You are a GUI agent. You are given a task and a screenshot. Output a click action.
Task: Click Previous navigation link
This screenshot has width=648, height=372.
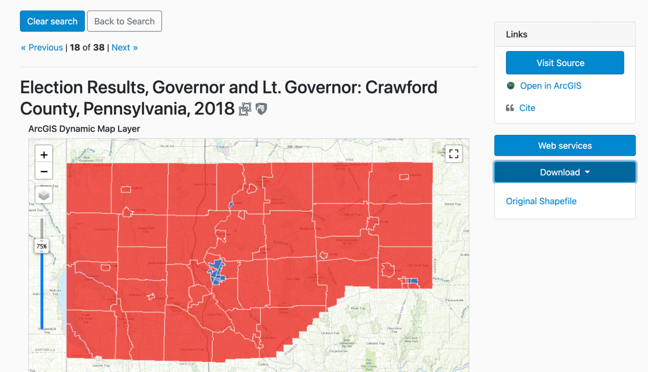point(42,47)
